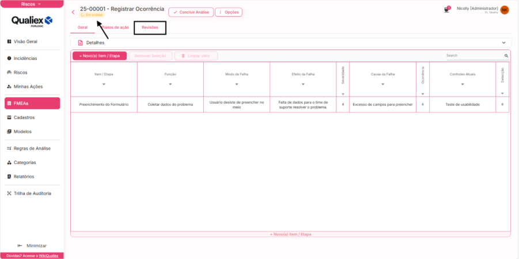Click the Opções button
Screen dimensions: 519x259
coord(229,12)
